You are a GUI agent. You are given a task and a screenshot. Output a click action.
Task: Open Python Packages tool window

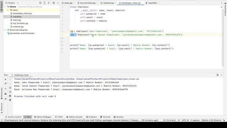pyautogui.click(x=43, y=117)
